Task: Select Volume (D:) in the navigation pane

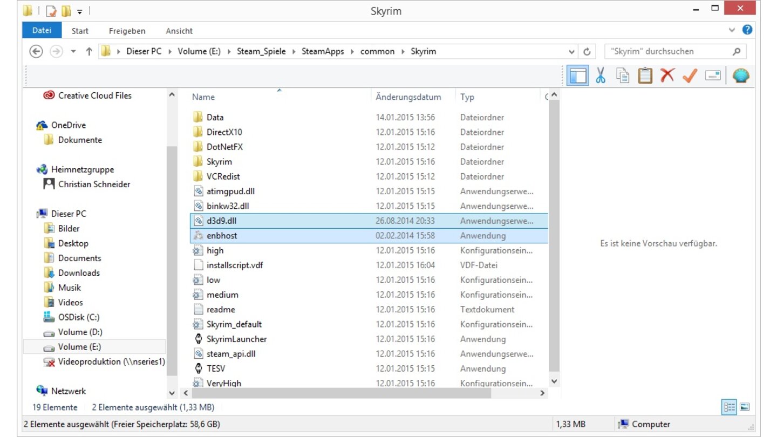Action: (x=73, y=332)
